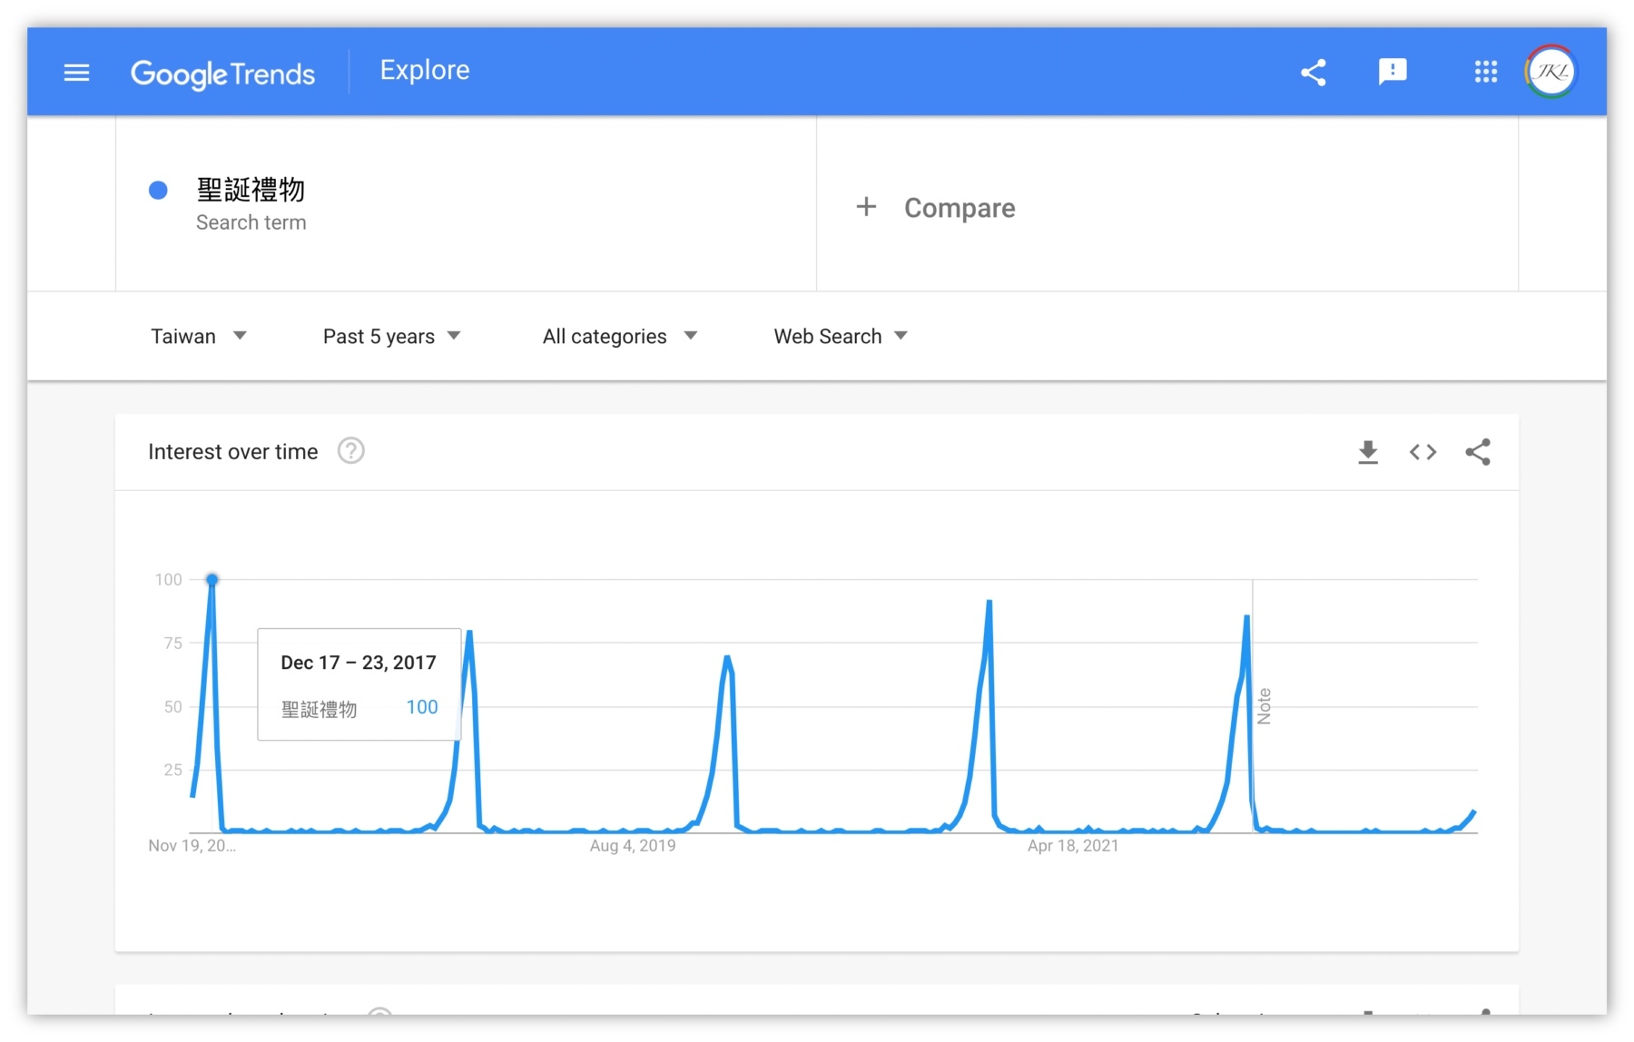Click the blue search term color dot

[x=158, y=191]
